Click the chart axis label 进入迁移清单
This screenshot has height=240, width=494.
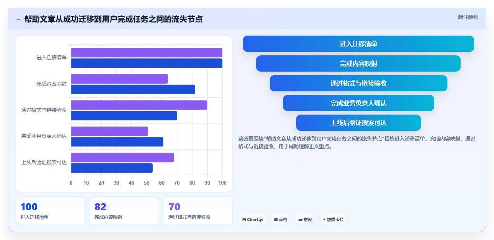(x=52, y=57)
